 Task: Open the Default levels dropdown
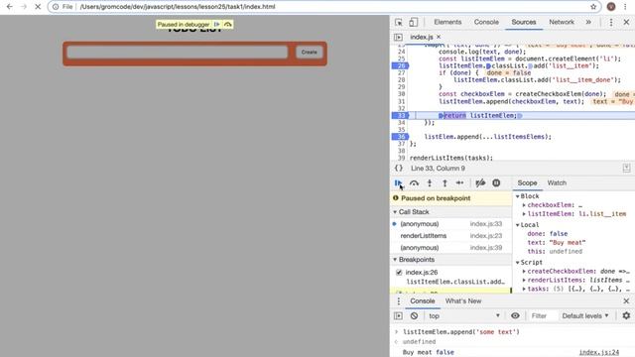[x=585, y=315]
